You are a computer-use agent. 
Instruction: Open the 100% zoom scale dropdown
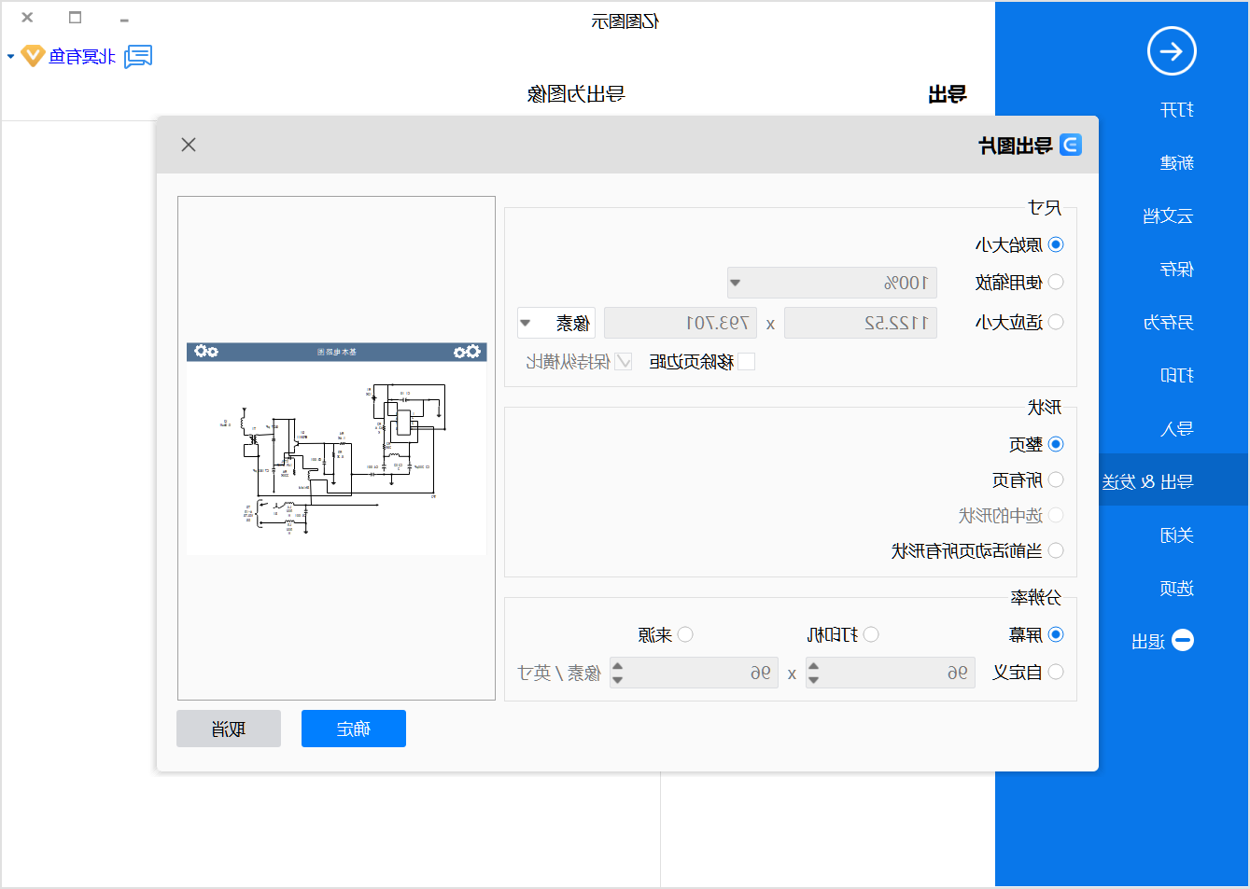coord(736,283)
